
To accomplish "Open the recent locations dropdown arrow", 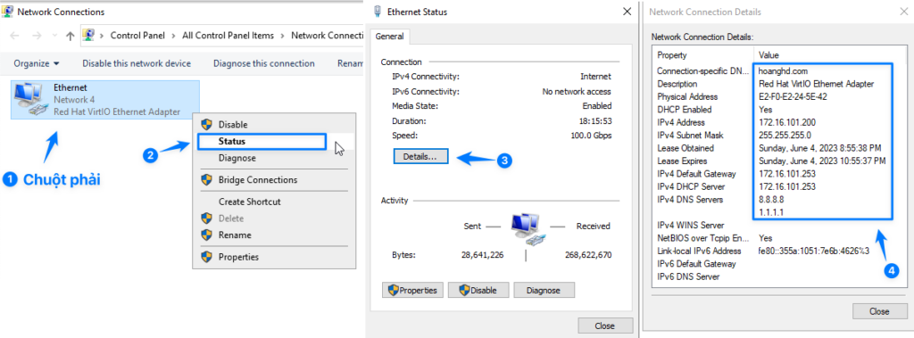I will [x=54, y=36].
